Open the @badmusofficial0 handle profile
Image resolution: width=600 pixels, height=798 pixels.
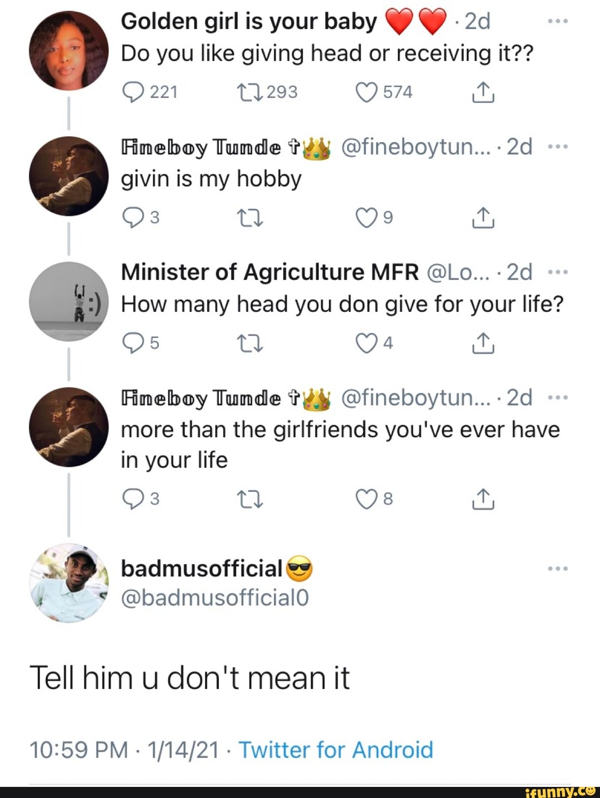tap(214, 598)
